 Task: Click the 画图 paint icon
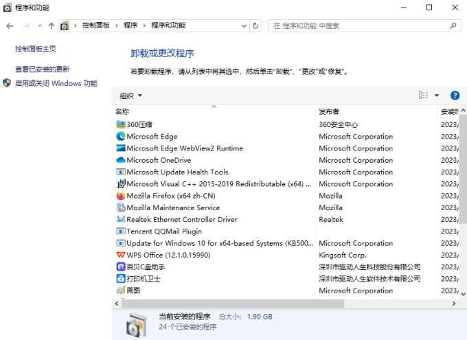(x=121, y=291)
